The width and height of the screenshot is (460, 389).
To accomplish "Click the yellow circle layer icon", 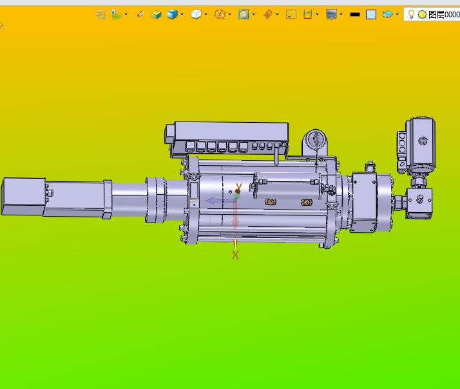I will click(x=422, y=14).
